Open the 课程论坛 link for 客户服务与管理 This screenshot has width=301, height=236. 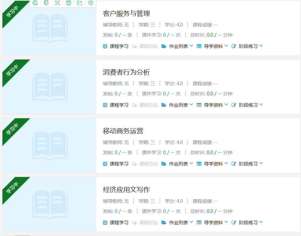[148, 46]
